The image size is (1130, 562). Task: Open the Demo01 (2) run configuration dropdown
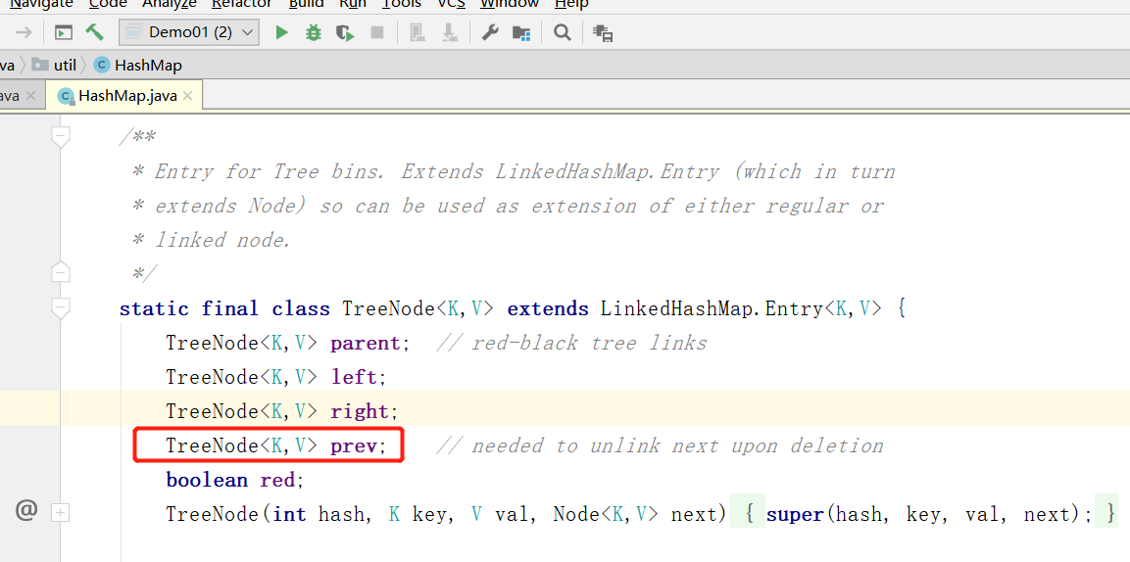189,32
